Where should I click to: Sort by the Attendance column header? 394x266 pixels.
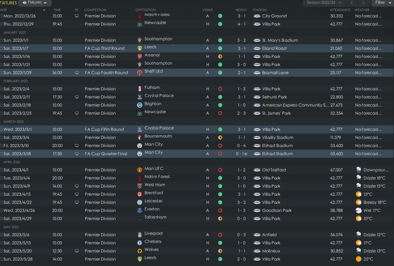tap(340, 10)
